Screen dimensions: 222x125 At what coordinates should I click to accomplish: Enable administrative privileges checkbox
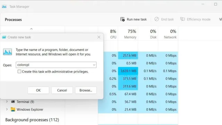(19, 72)
